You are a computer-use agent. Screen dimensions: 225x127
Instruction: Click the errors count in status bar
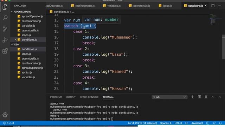pos(6,123)
